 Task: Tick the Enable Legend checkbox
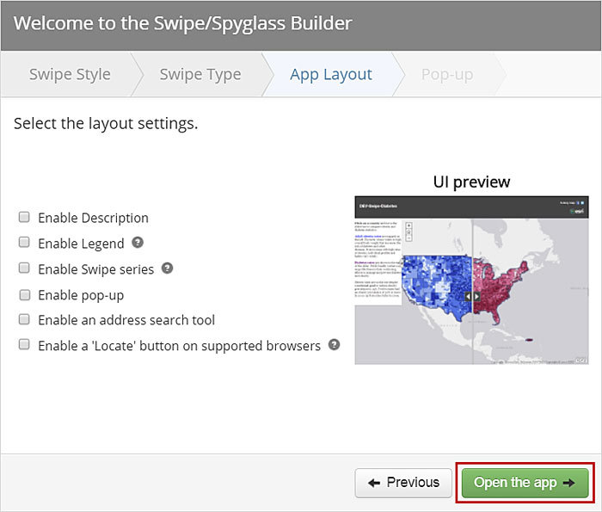24,244
